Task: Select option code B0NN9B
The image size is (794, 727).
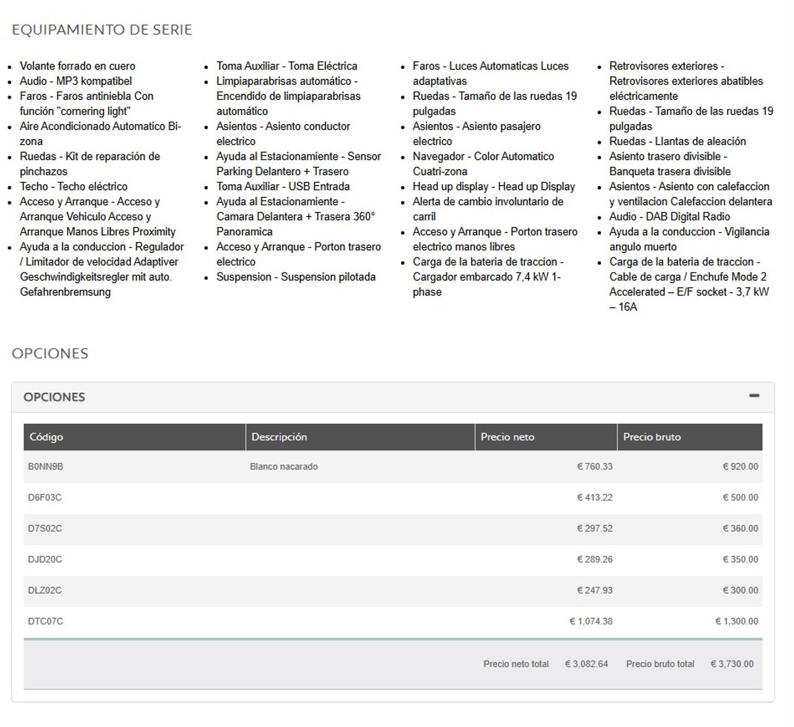Action: 45,466
